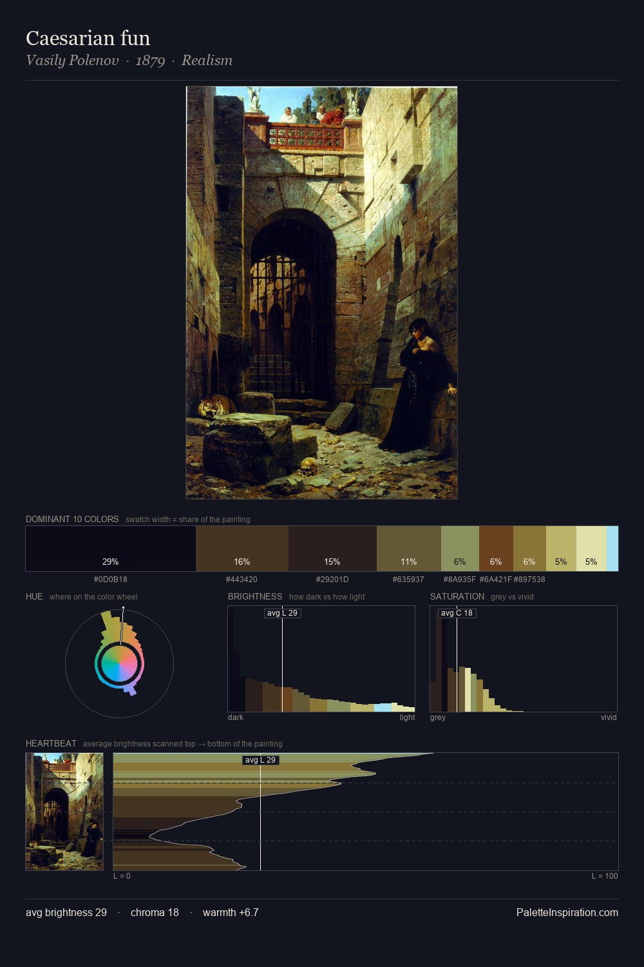644x967 pixels.
Task: Click the caption "where on the color wheel"
Action: click(x=93, y=597)
